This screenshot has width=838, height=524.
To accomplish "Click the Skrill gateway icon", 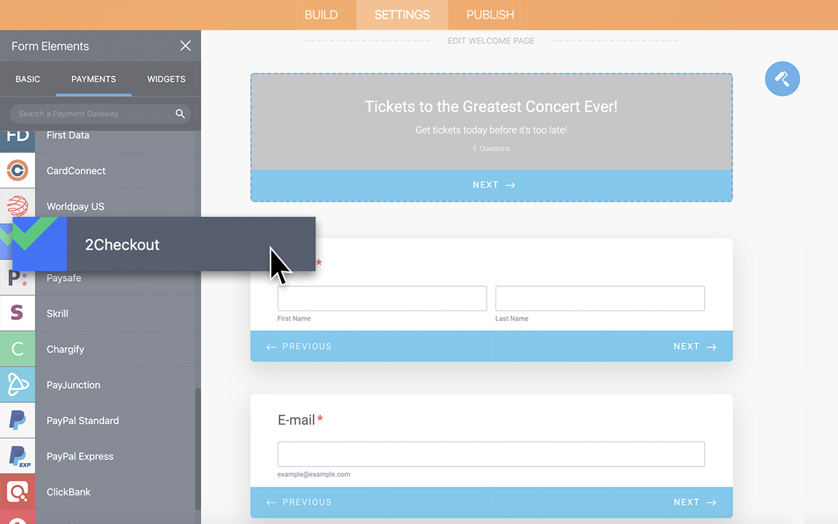I will coord(18,313).
